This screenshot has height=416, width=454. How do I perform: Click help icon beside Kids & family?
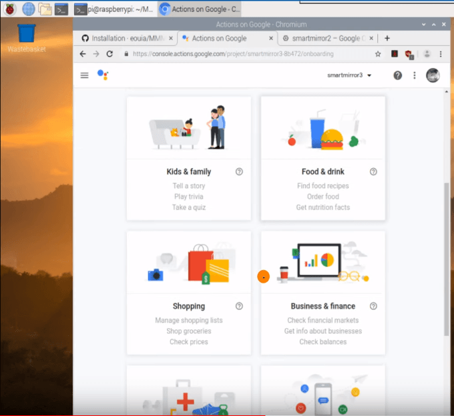[x=239, y=171]
